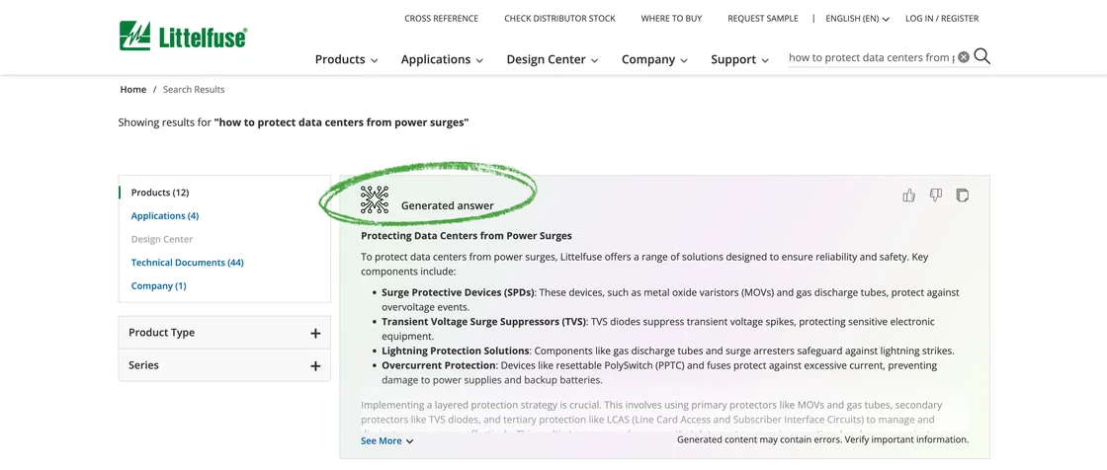The image size is (1107, 470).
Task: Give thumbs up to generated answer
Action: 909,196
